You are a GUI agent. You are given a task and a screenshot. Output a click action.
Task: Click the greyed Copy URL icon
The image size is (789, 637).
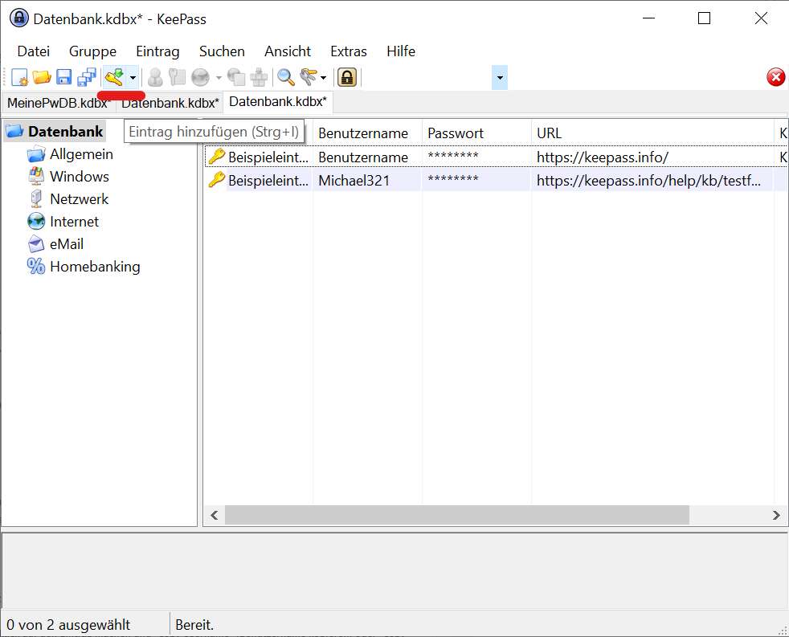point(236,77)
